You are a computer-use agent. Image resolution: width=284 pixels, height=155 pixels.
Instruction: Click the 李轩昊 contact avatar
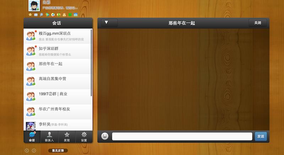31,126
